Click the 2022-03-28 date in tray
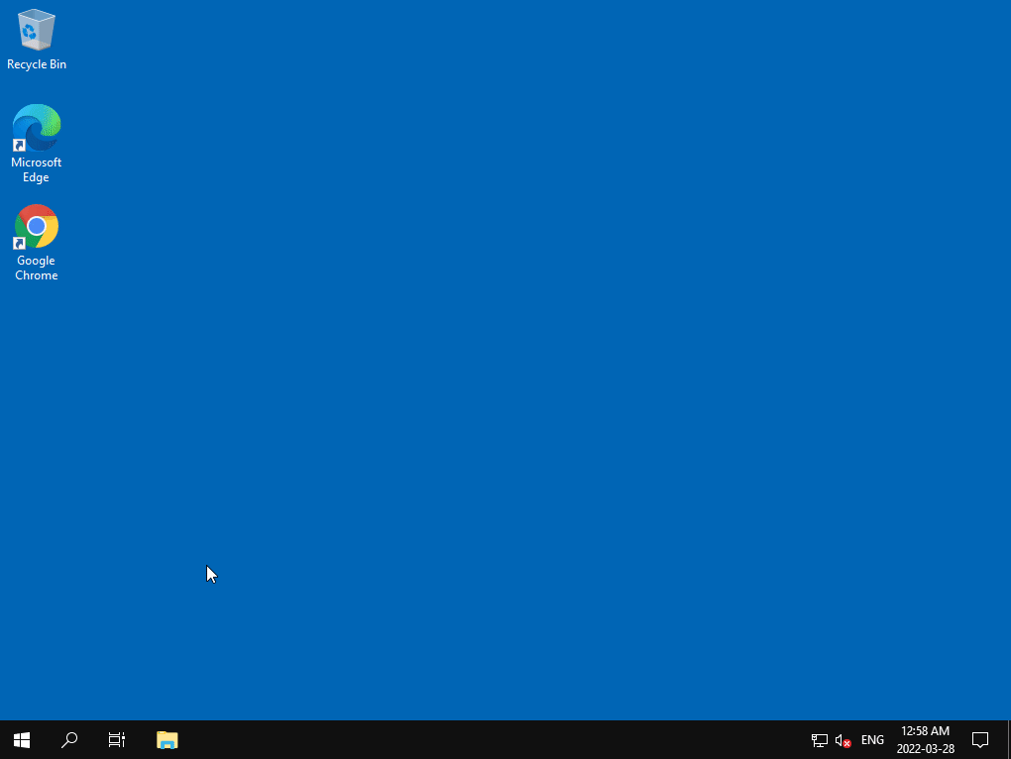The width and height of the screenshot is (1011, 759). click(x=925, y=749)
